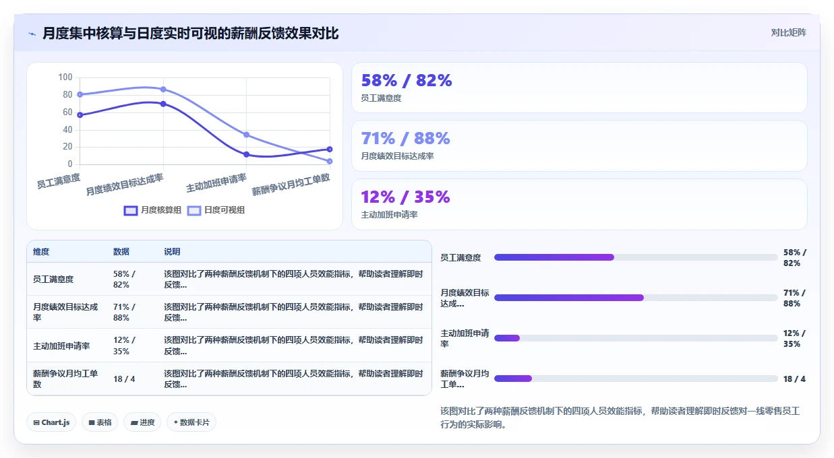The image size is (834, 458).
Task: Click the 员工满意度 progress bar
Action: (636, 257)
